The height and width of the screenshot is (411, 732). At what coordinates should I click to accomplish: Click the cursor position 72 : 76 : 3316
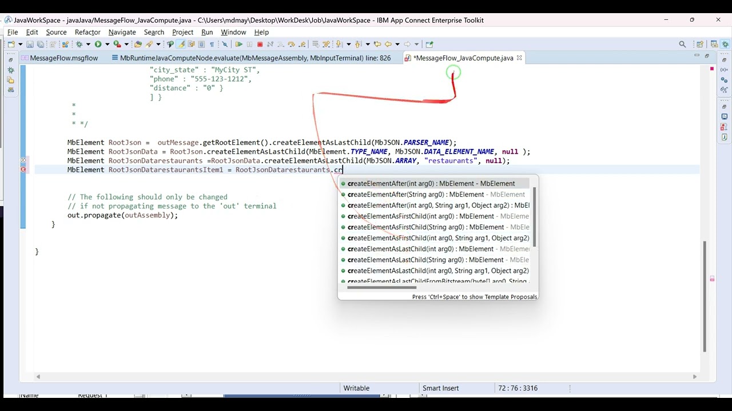tap(518, 388)
